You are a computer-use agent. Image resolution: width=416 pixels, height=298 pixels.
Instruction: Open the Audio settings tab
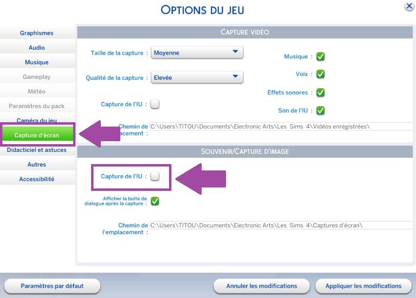coord(37,48)
